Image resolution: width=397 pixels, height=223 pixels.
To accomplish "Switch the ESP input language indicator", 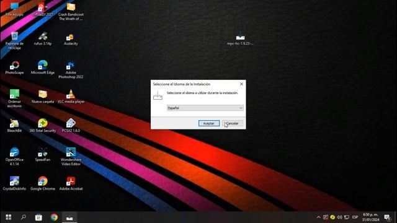I will 355,217.
